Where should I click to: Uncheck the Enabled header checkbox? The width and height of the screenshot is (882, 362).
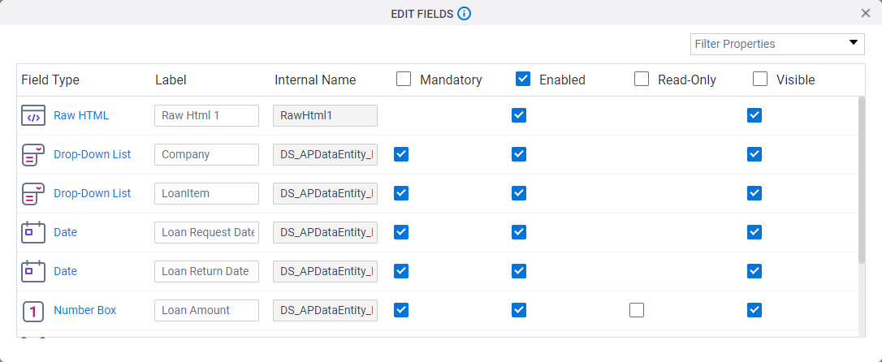[522, 79]
